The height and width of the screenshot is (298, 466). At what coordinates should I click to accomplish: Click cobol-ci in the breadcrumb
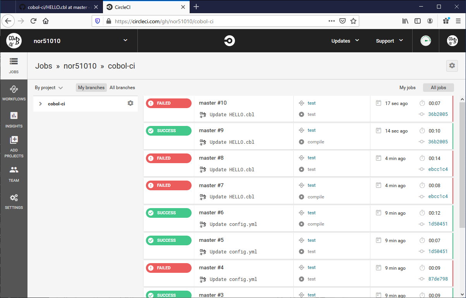(122, 66)
